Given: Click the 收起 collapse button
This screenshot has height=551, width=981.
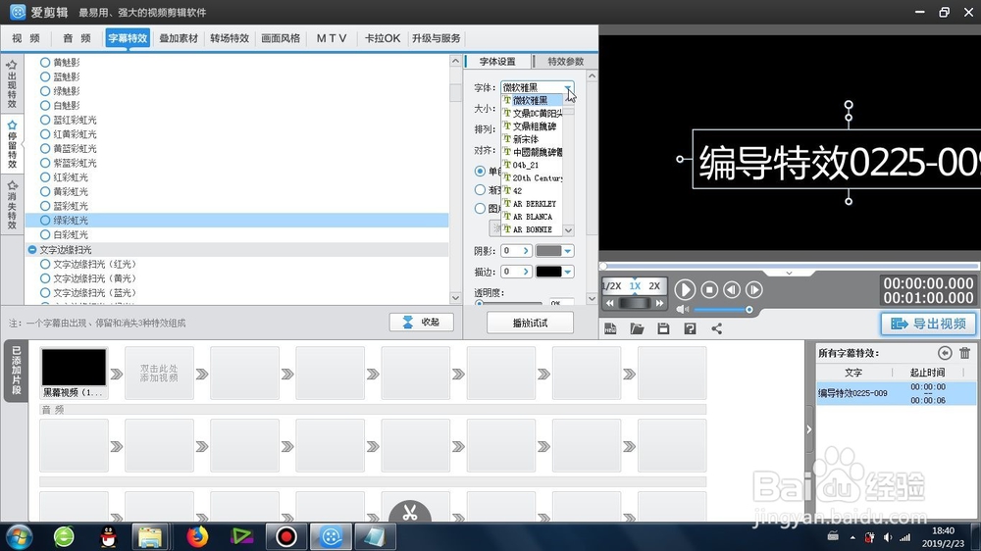Looking at the screenshot, I should pos(421,323).
